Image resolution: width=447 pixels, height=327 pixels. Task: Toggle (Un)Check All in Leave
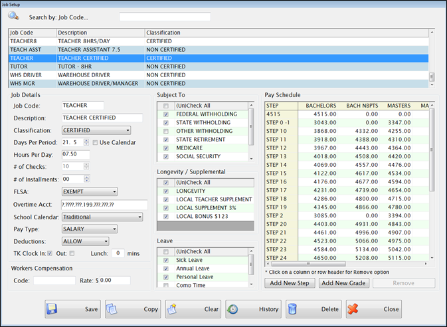pos(166,252)
